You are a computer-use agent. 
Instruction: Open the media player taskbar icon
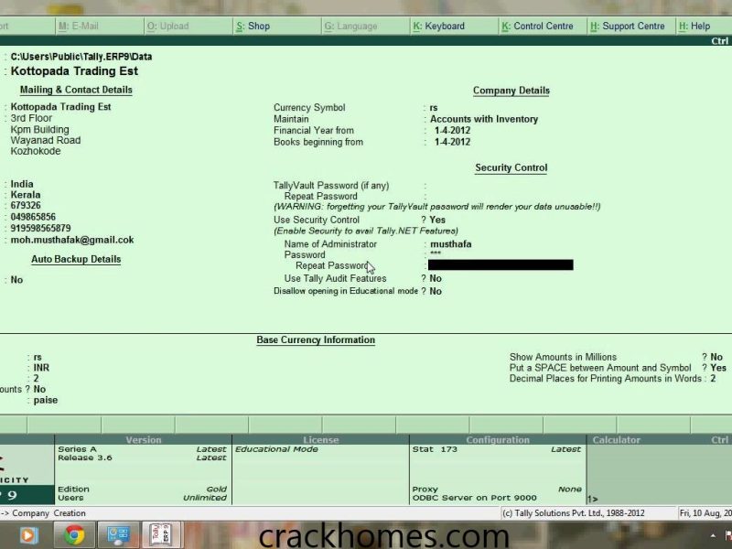(28, 535)
